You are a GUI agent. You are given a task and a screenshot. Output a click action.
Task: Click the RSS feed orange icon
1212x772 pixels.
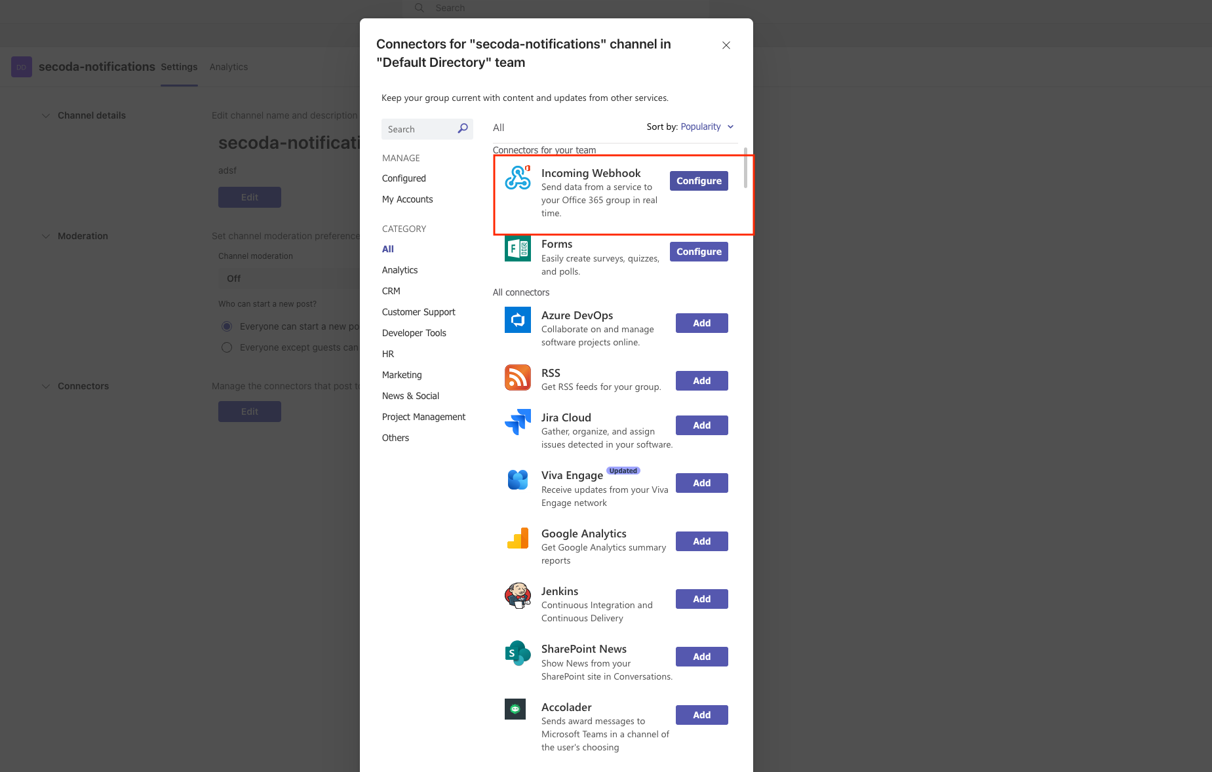click(517, 377)
